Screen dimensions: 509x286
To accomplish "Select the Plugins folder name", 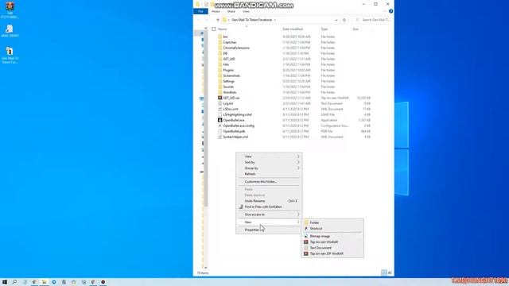I will click(228, 70).
